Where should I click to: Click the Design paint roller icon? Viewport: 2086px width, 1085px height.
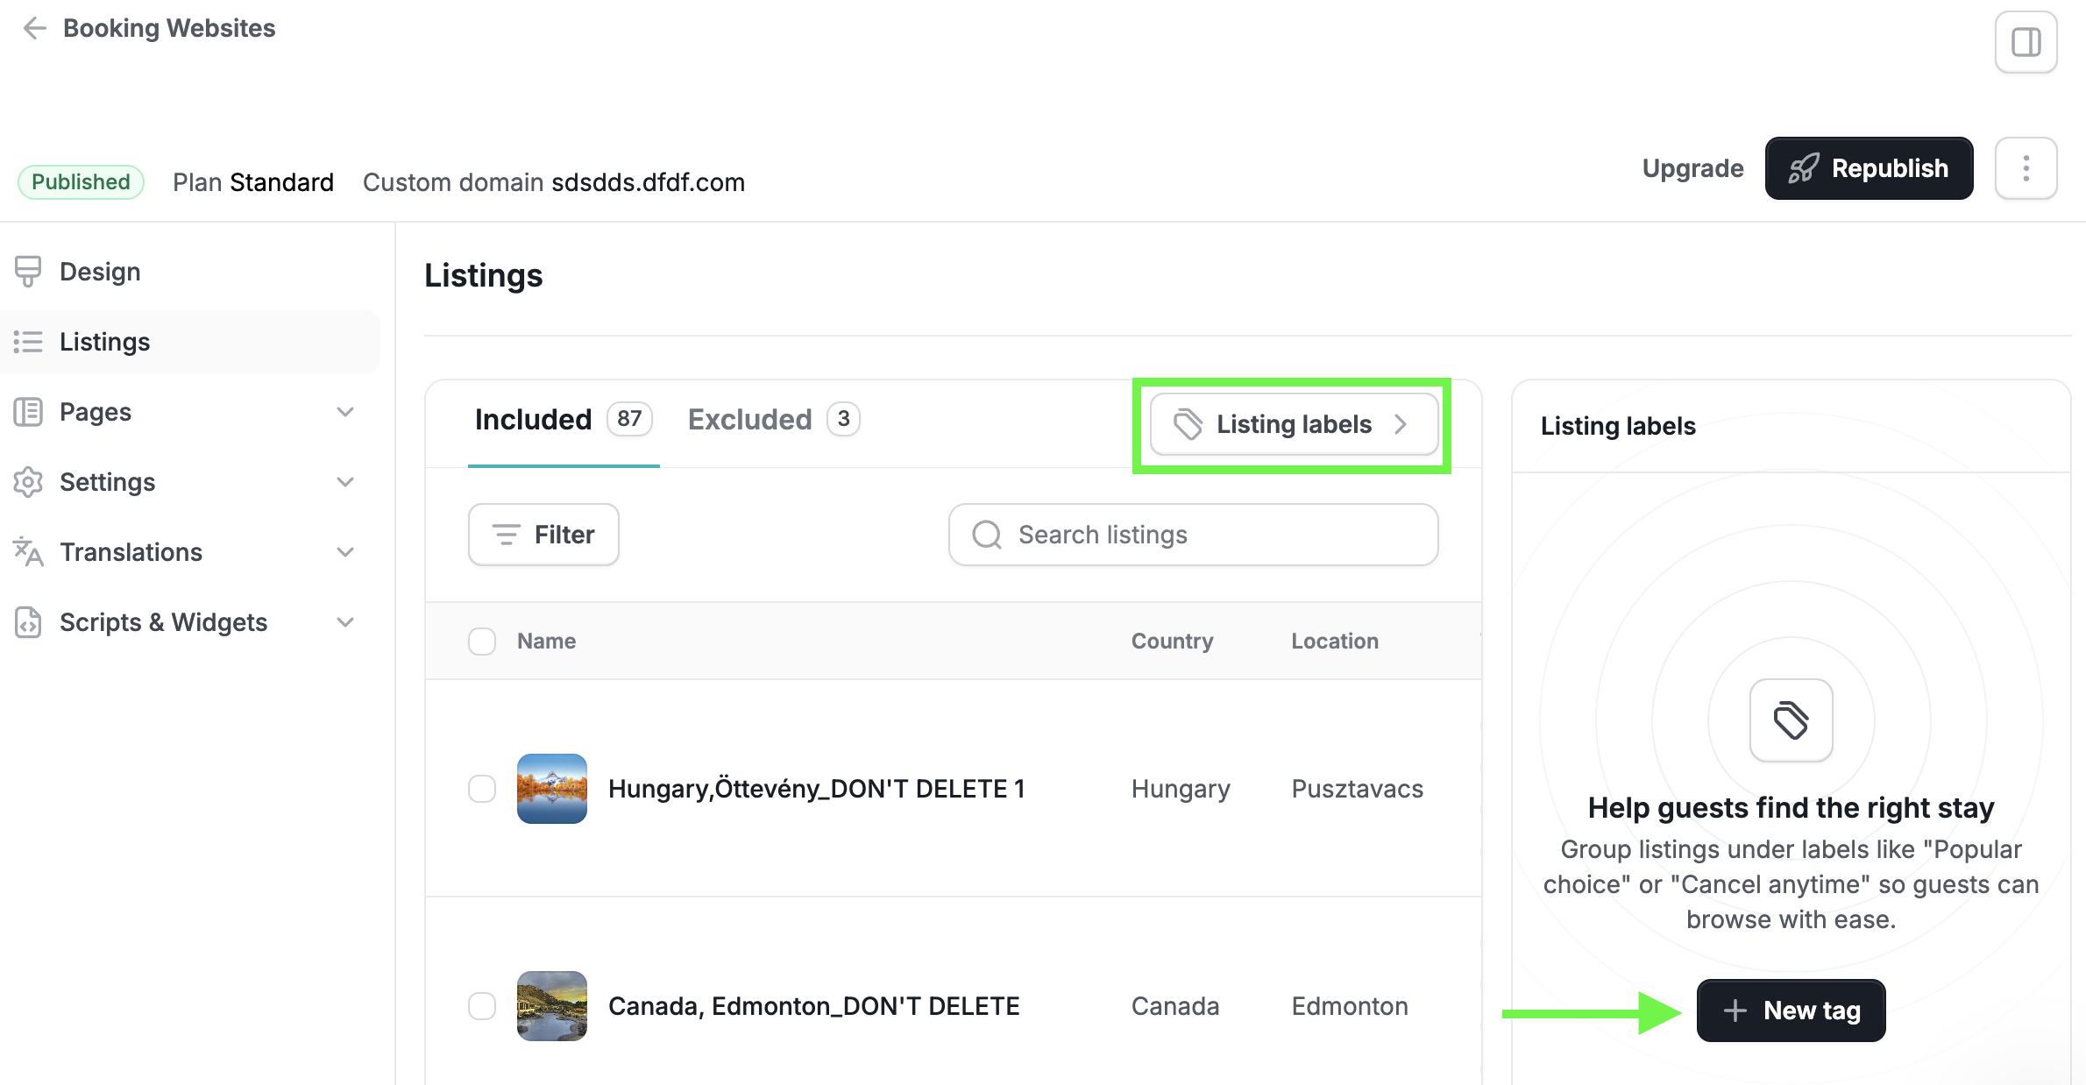click(x=28, y=272)
